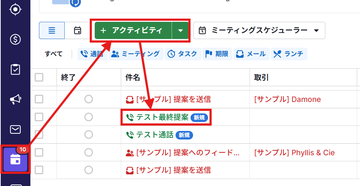Click the 新規 badge beside テスト最終提案
Image resolution: width=360 pixels, height=186 pixels.
(x=199, y=118)
